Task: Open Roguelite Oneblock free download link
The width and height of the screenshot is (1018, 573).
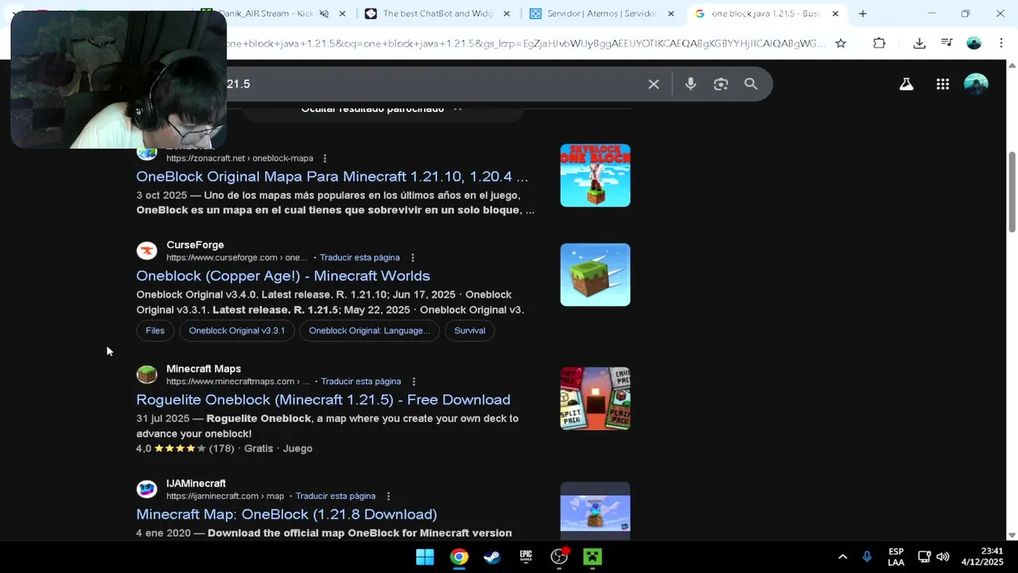Action: click(x=323, y=400)
